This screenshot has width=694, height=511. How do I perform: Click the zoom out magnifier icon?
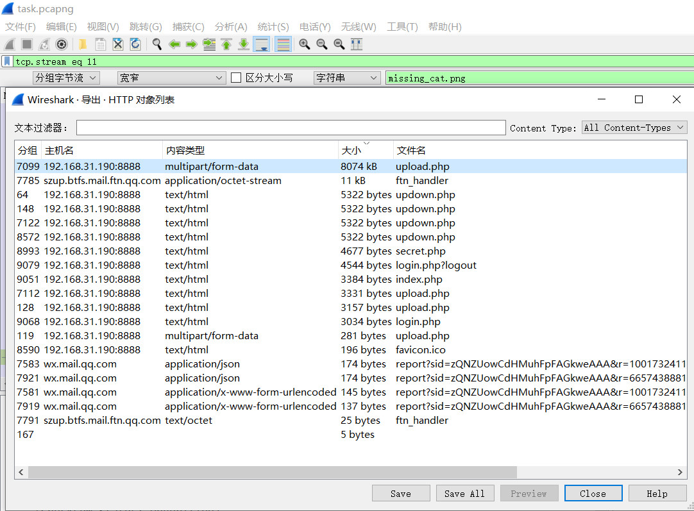[x=322, y=44]
